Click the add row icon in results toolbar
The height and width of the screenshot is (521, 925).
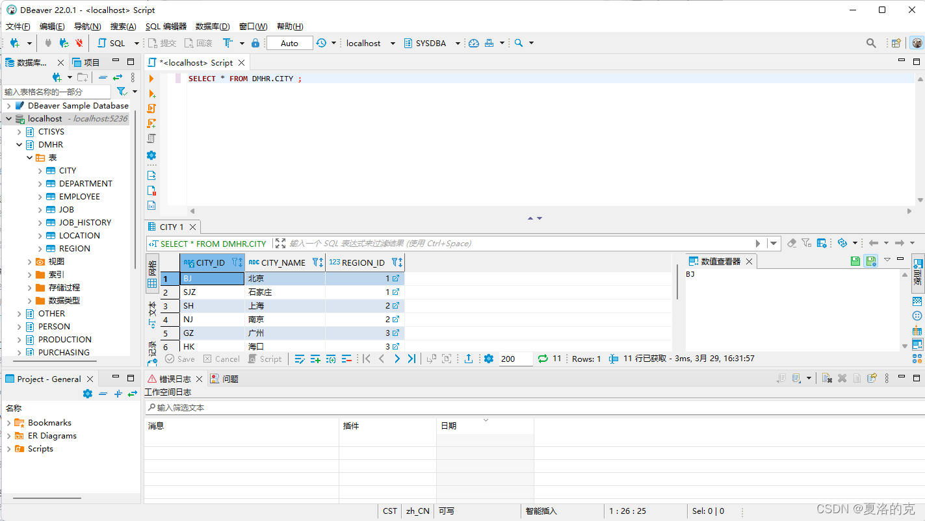point(315,359)
